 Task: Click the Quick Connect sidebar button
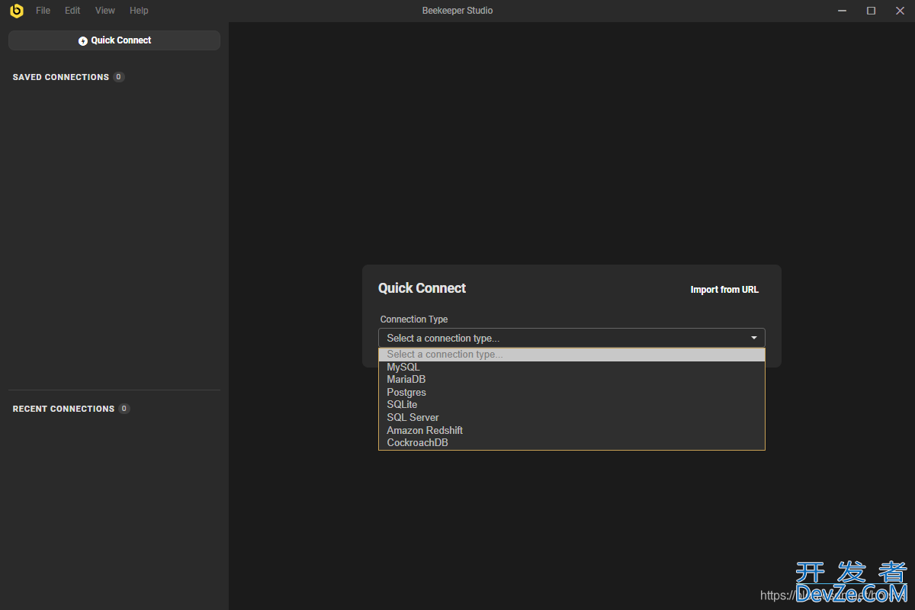[114, 40]
